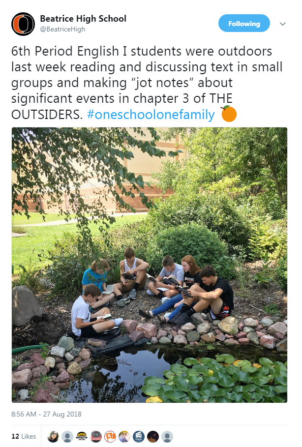Image resolution: width=302 pixels, height=447 pixels.
Task: Enlarge the tweet photo of students reading
Action: click(150, 265)
